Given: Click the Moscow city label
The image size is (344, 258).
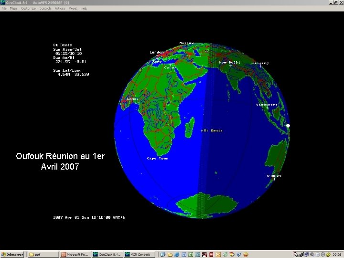Looking at the screenshot, I should pos(186,43).
